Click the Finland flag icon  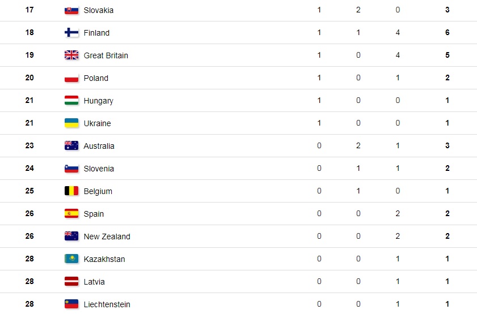(71, 33)
